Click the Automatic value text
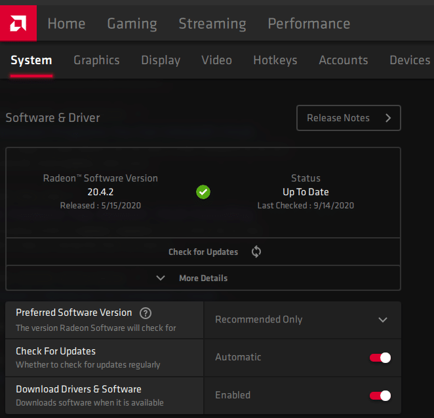Screen dimensions: 434x418 (x=238, y=357)
